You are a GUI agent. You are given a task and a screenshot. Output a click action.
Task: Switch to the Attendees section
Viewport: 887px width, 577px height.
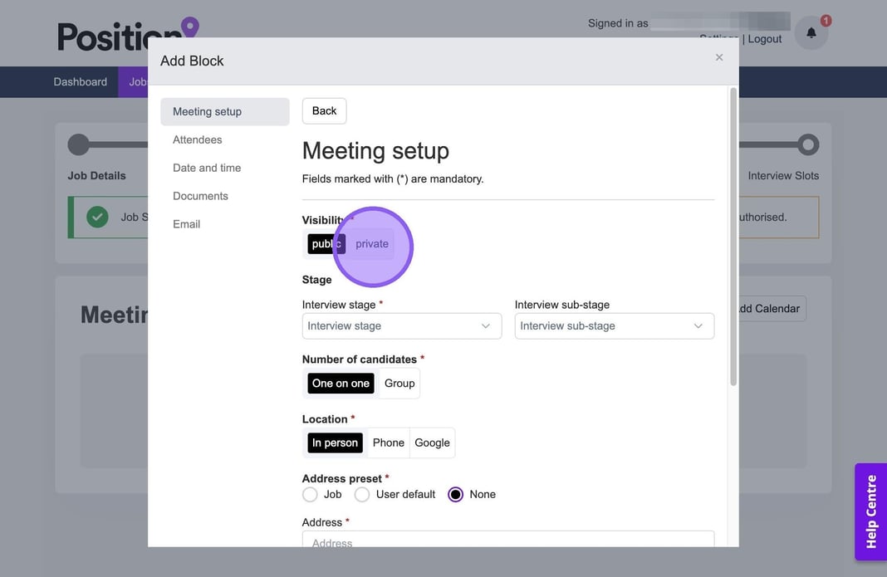pos(198,140)
